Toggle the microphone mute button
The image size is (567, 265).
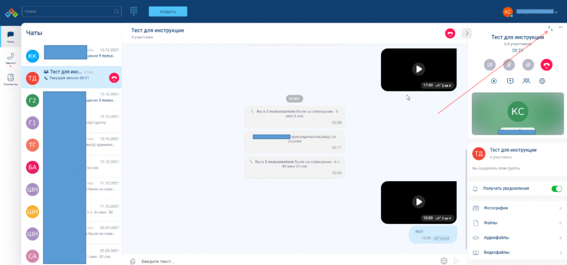[x=509, y=64]
